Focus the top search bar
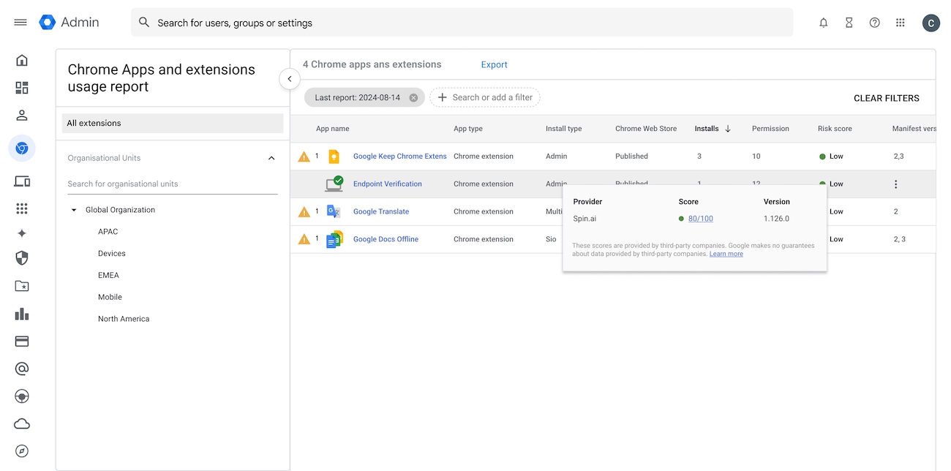951x471 pixels. coord(462,23)
